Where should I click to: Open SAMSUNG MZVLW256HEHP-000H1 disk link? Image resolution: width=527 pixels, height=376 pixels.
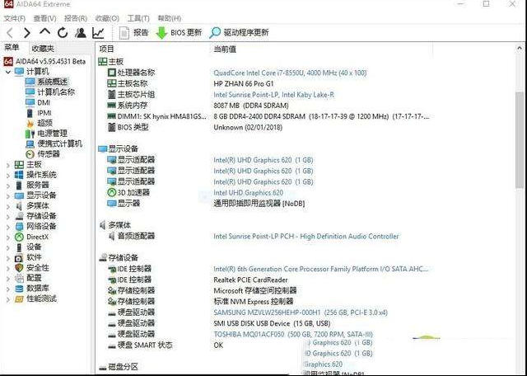click(x=301, y=313)
